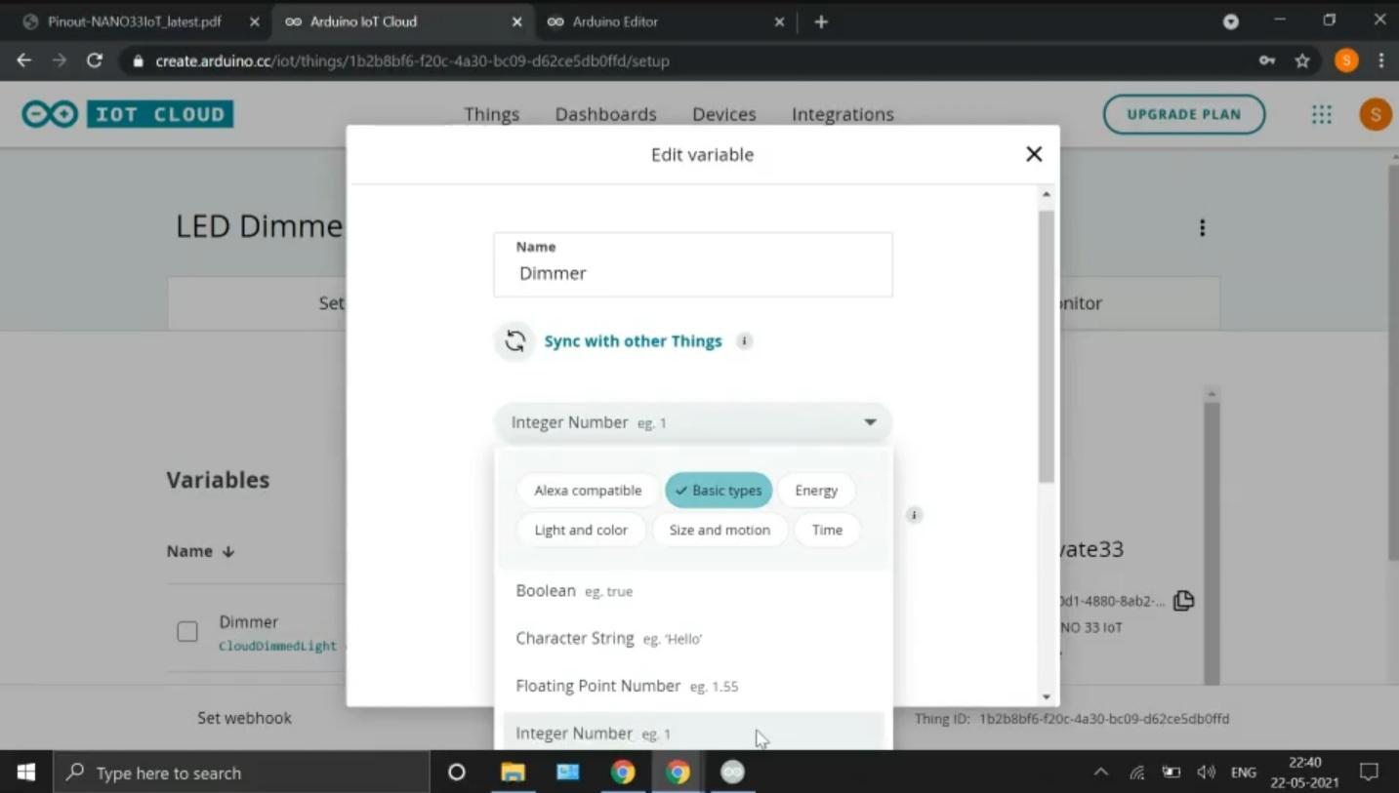This screenshot has height=793, width=1399.
Task: Reload the current page
Action: point(95,60)
